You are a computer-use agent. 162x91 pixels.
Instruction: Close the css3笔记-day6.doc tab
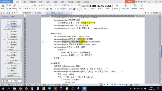point(69,13)
